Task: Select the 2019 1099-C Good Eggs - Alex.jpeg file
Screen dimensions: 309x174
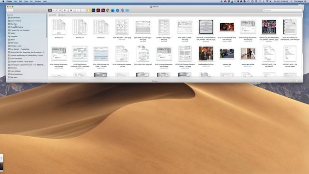Action: point(143,27)
